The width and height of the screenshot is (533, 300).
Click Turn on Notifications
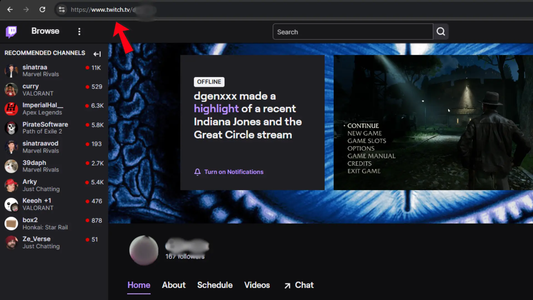pos(234,172)
